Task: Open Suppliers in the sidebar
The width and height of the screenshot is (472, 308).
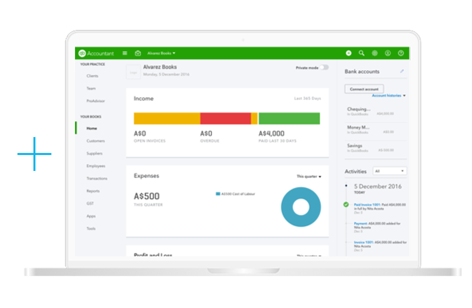Action: tap(94, 154)
